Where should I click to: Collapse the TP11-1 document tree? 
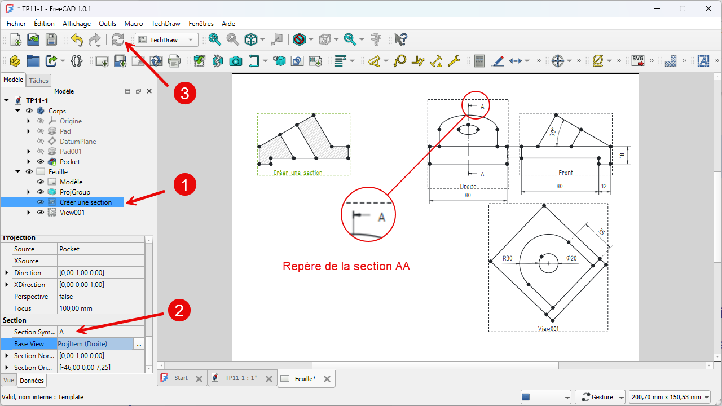[6, 101]
